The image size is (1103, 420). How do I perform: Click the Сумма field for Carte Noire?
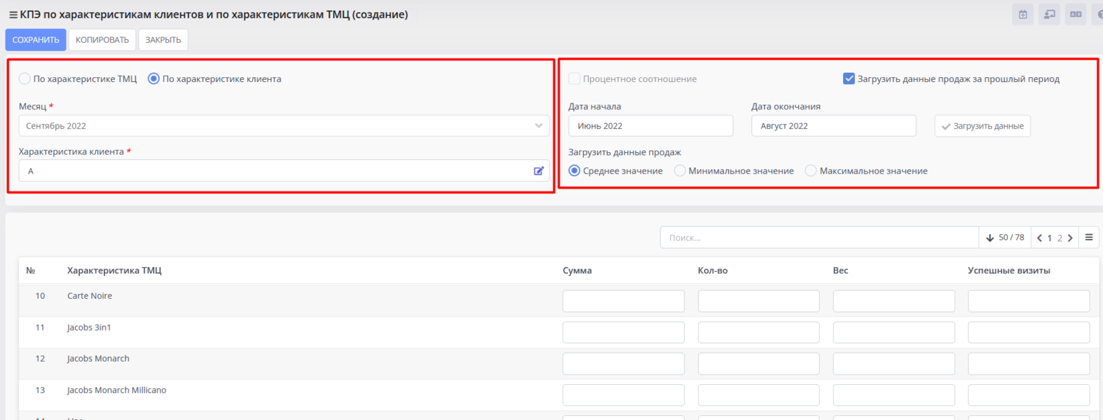point(623,301)
